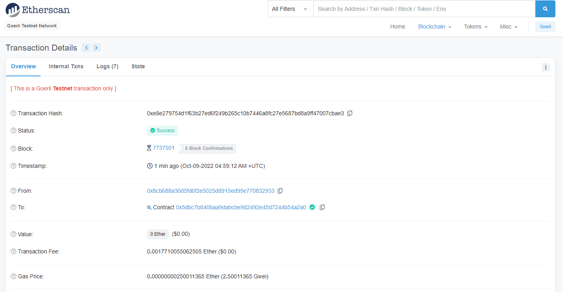Click help icon beside Block
563x292 pixels.
click(x=13, y=149)
